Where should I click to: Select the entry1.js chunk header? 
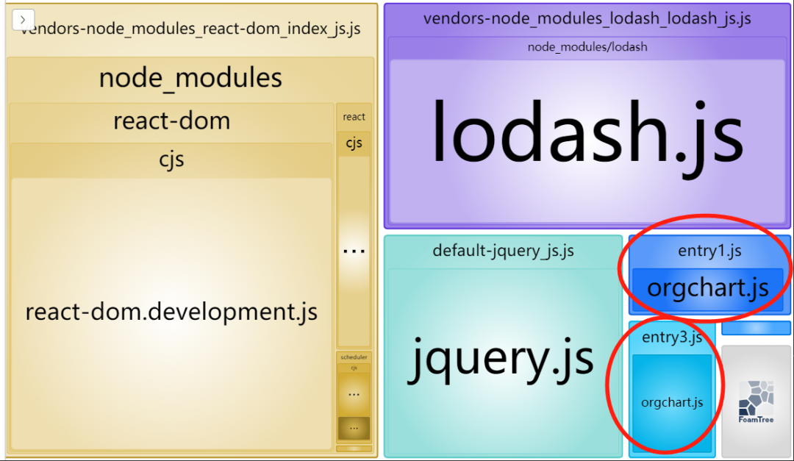[x=709, y=251]
